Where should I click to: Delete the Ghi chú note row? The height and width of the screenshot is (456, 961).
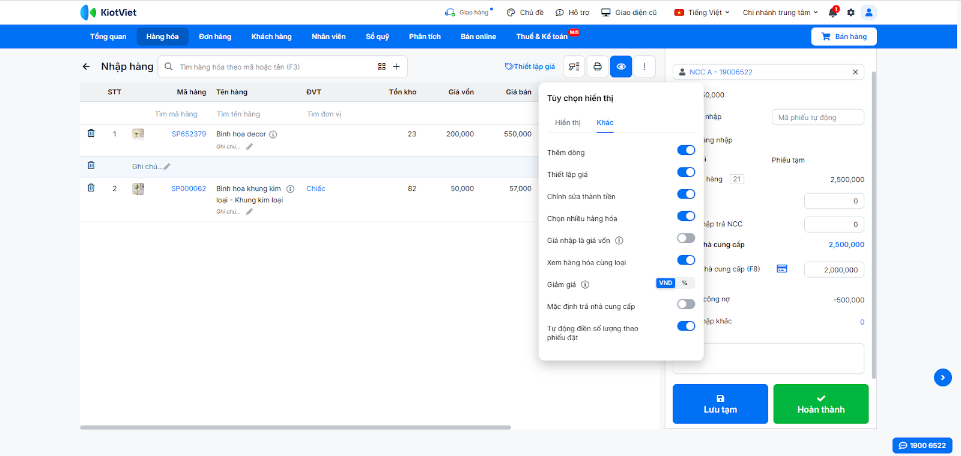[x=91, y=165]
